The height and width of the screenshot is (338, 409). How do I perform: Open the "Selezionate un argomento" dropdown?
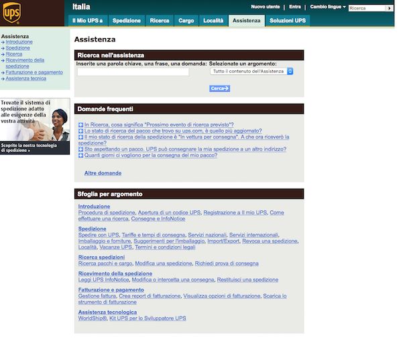[x=251, y=71]
